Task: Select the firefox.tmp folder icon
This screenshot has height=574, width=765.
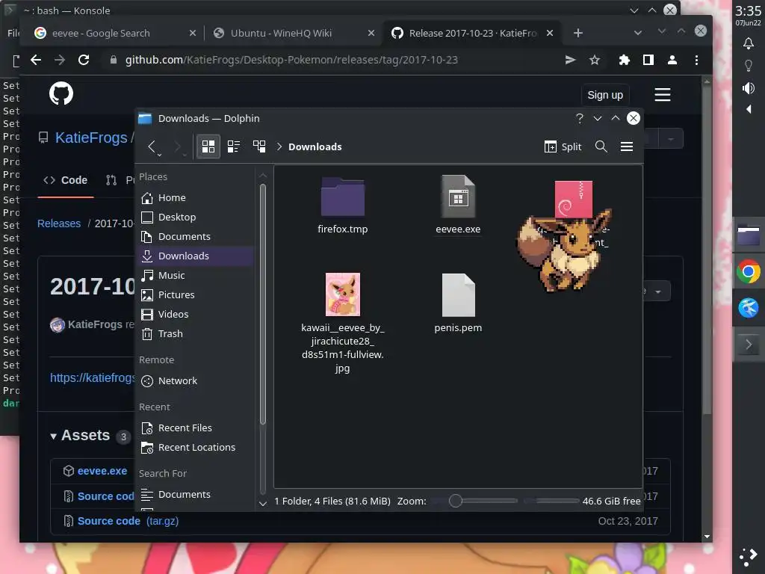Action: point(342,197)
